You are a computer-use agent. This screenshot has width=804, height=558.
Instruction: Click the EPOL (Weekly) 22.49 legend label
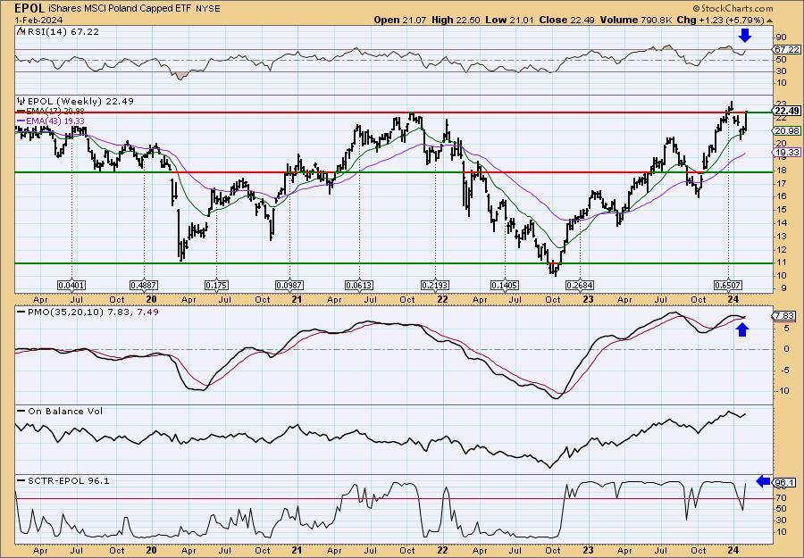pyautogui.click(x=80, y=101)
